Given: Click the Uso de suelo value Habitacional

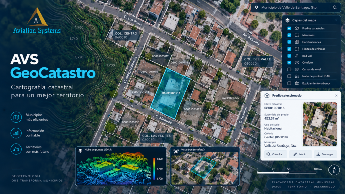Looking at the screenshot, I should tap(273, 128).
